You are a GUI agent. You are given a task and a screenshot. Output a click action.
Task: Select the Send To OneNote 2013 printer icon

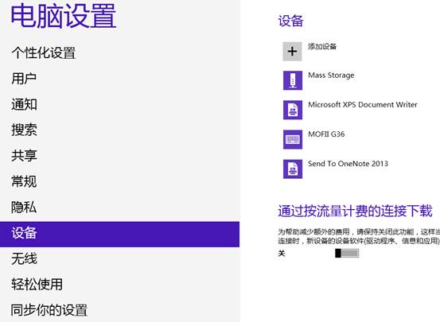[x=292, y=169]
